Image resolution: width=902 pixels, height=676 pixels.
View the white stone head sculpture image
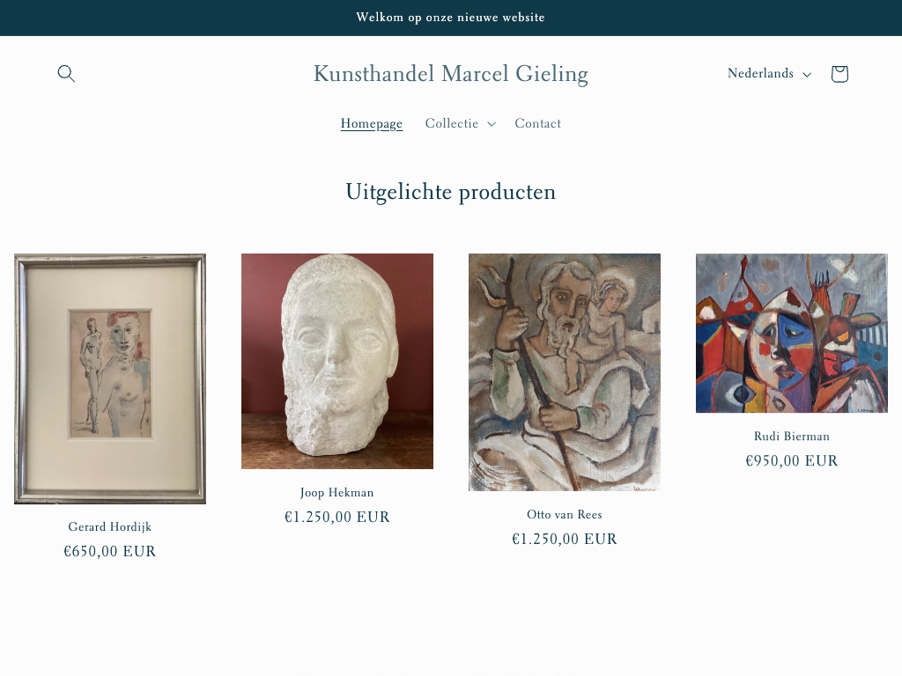(x=337, y=361)
